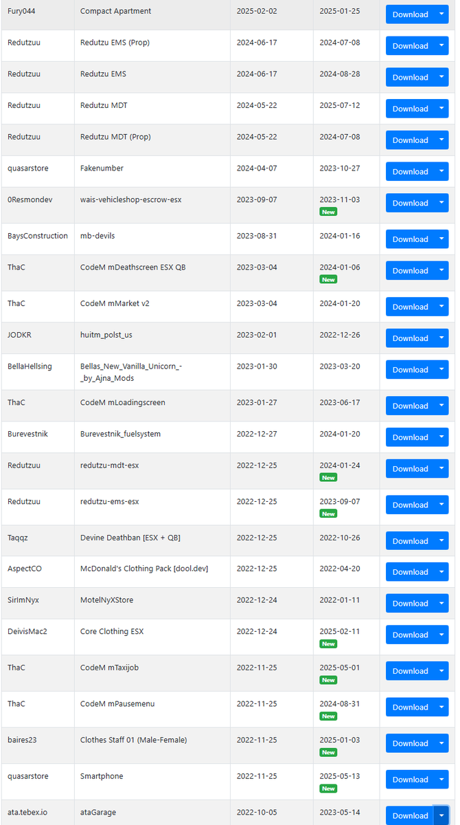Viewport: 460px width, 825px height.
Task: Download Clothes Staff 01 (Male-Female)
Action: pyautogui.click(x=410, y=743)
